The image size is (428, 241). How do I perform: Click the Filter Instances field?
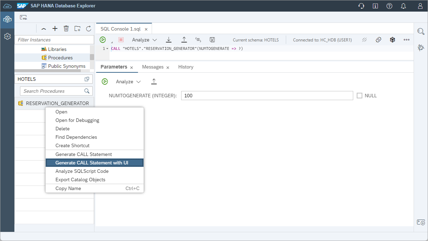click(x=54, y=40)
